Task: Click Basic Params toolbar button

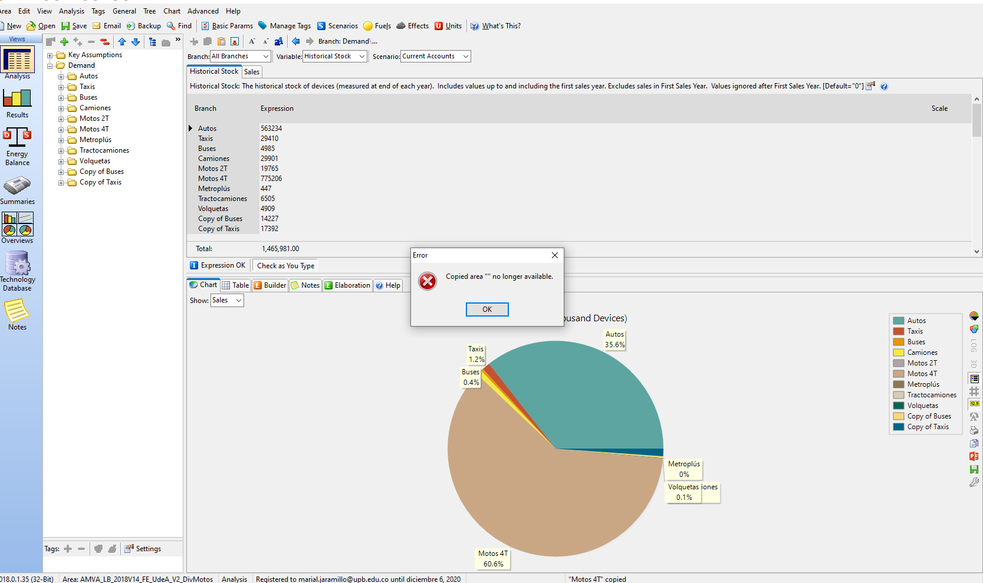Action: 227,26
